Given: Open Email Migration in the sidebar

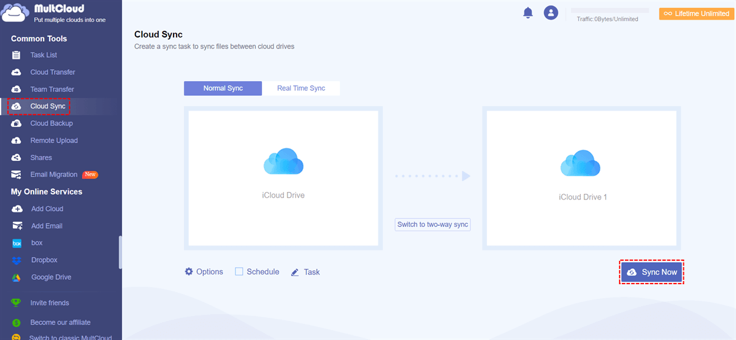Looking at the screenshot, I should 54,175.
